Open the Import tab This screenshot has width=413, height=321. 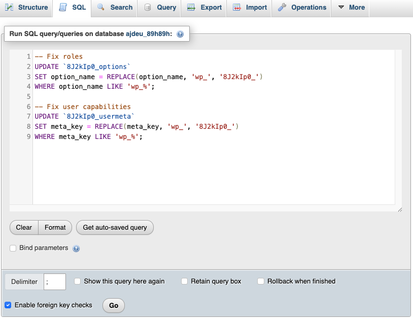click(x=249, y=8)
